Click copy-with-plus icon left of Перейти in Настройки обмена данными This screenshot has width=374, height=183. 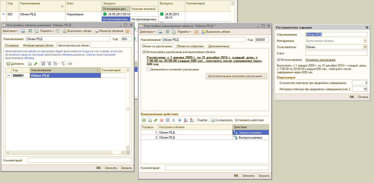click(36, 31)
